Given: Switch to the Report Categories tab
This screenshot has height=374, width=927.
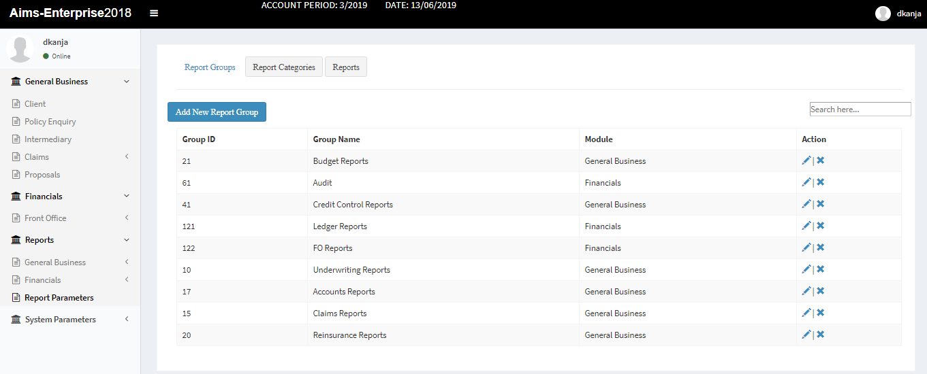Looking at the screenshot, I should [283, 67].
